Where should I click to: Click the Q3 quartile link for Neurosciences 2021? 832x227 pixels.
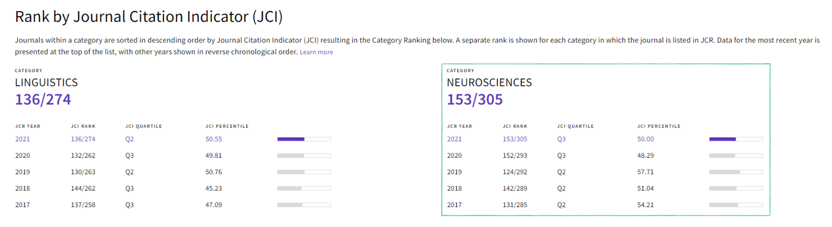click(562, 139)
